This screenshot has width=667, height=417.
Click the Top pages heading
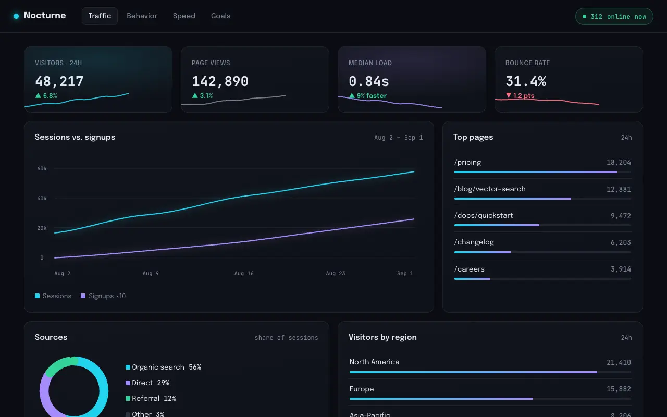click(x=473, y=137)
